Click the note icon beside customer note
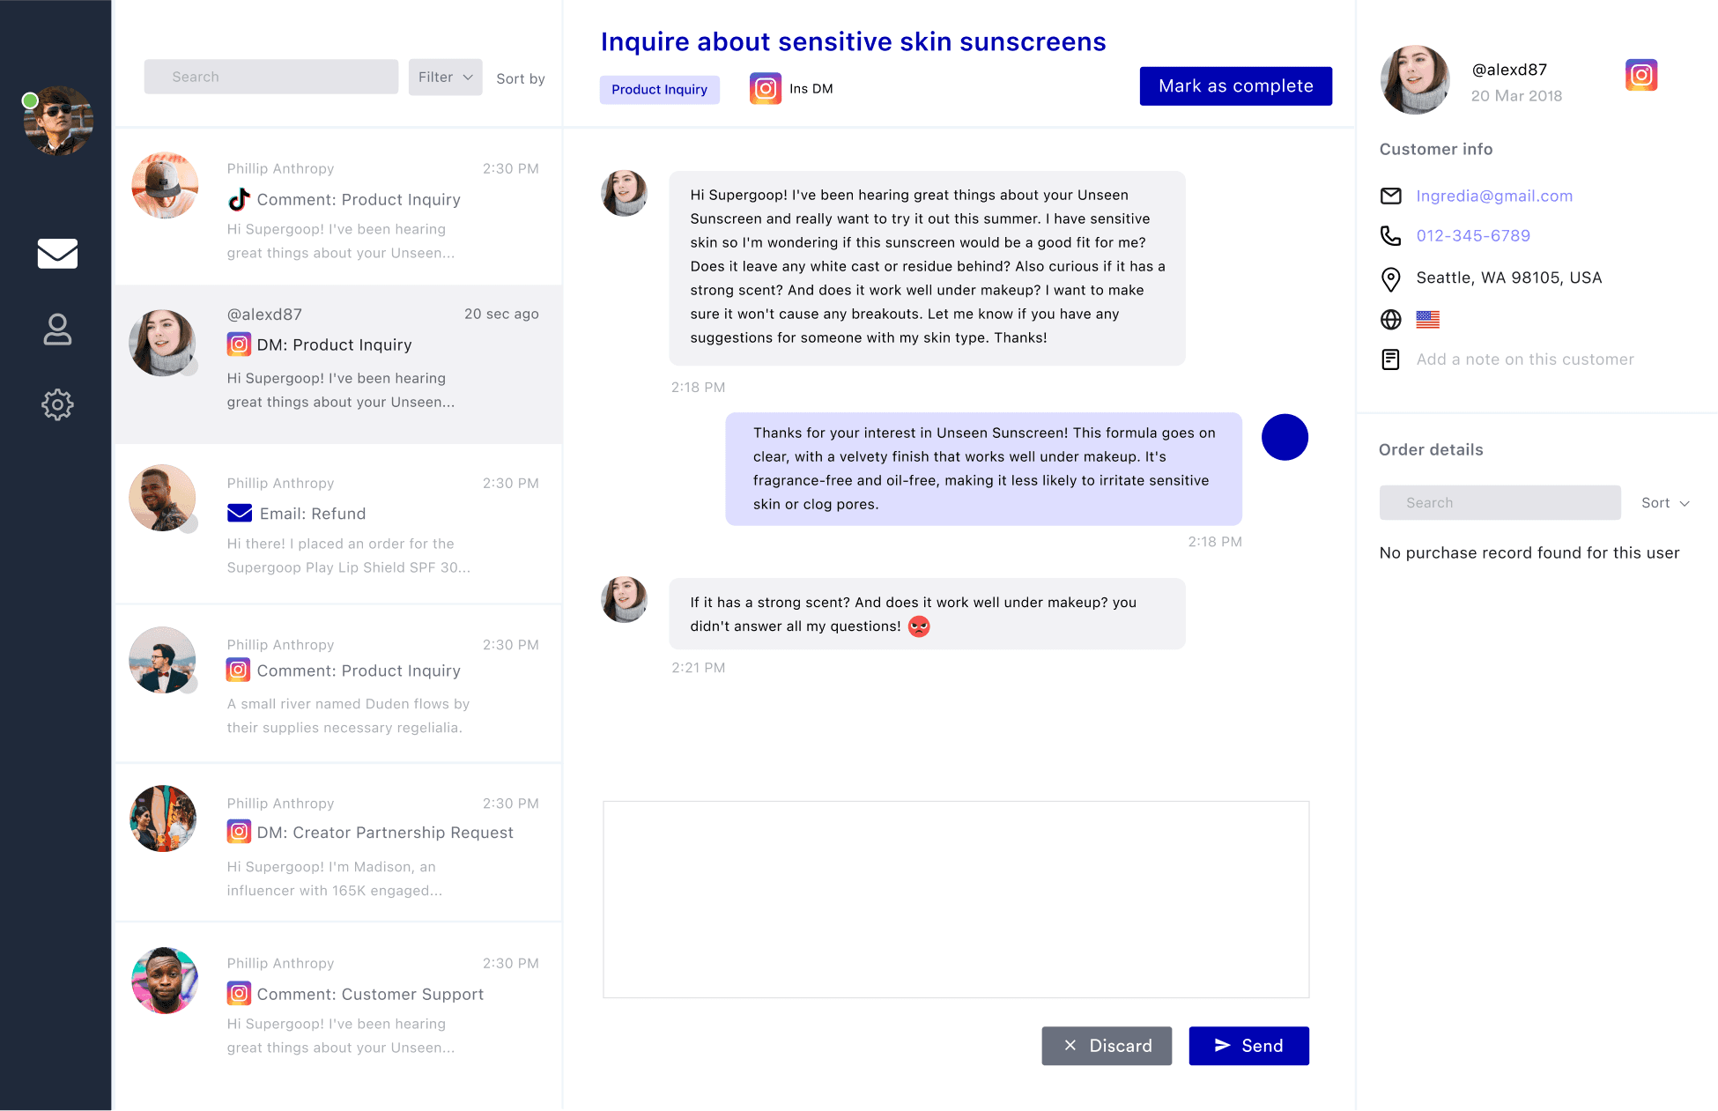The height and width of the screenshot is (1111, 1718). click(x=1390, y=359)
